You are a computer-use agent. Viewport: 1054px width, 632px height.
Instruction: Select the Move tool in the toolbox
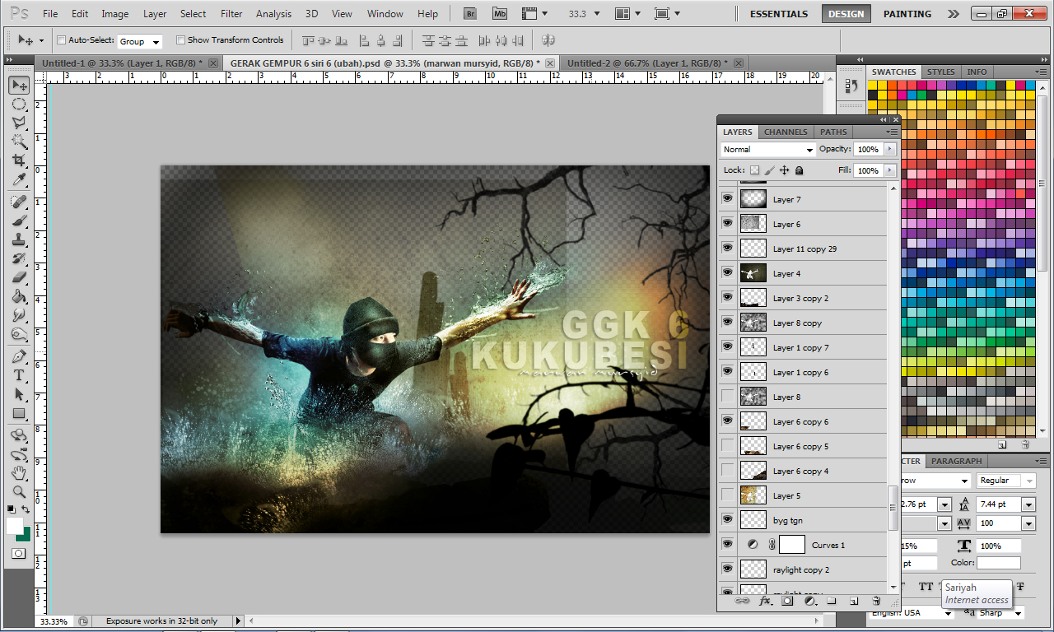(x=19, y=86)
